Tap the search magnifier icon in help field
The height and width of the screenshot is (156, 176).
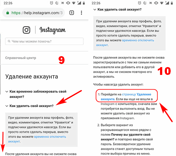[x=9, y=41]
